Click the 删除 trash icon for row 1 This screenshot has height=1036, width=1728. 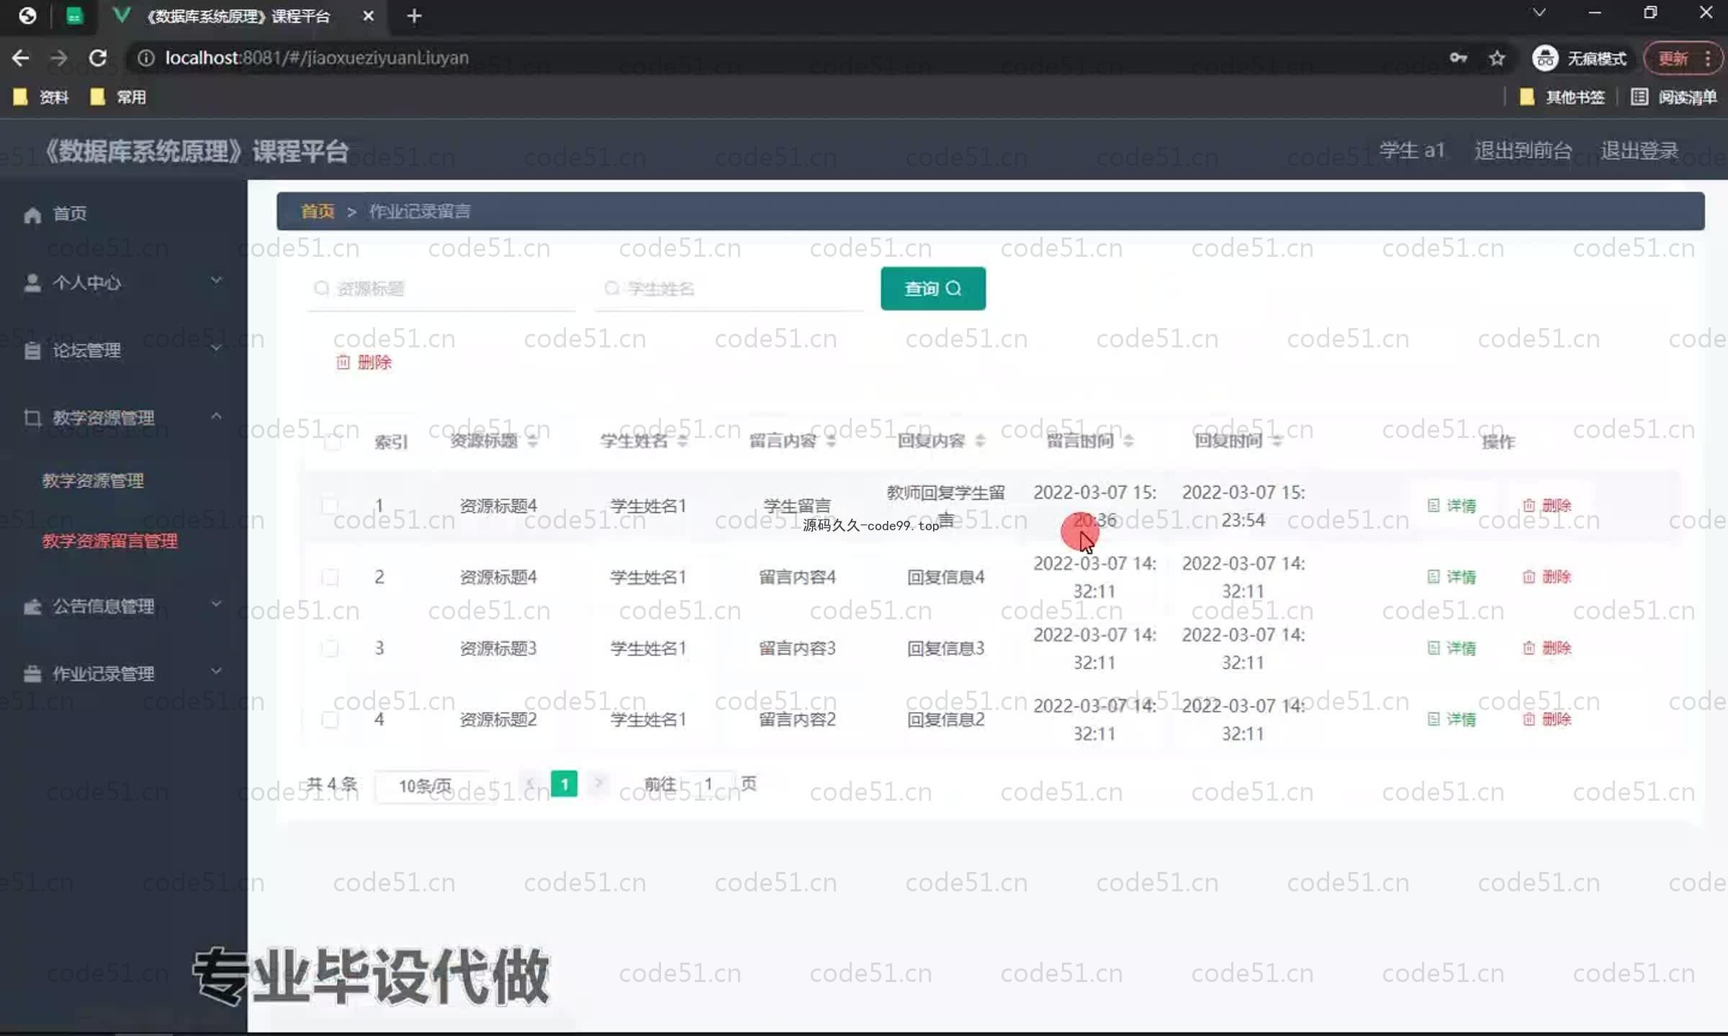(1529, 505)
